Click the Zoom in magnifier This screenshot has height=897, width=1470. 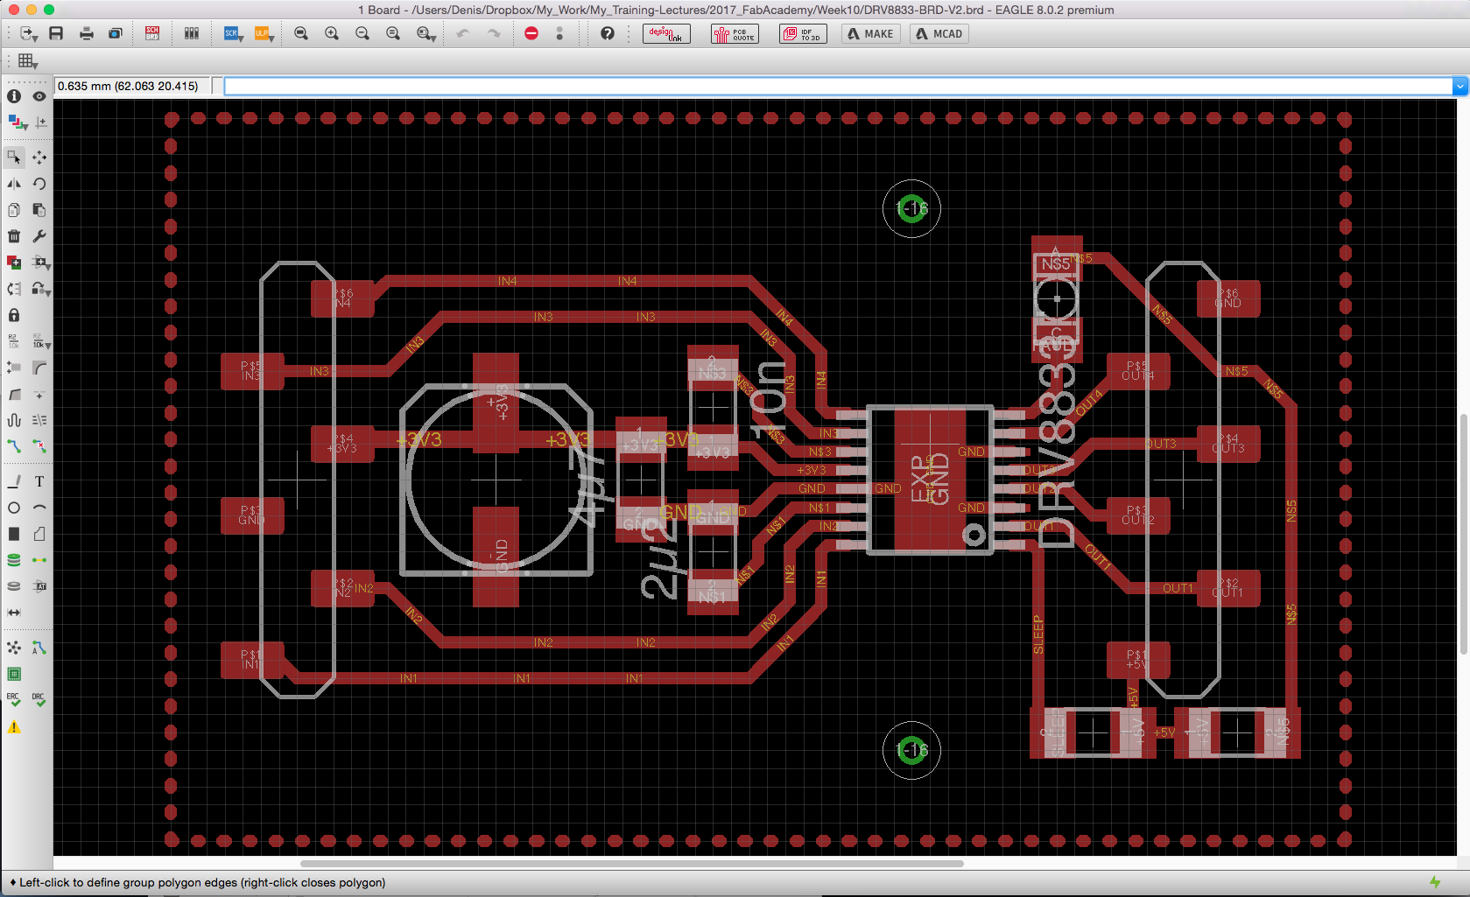pos(332,33)
